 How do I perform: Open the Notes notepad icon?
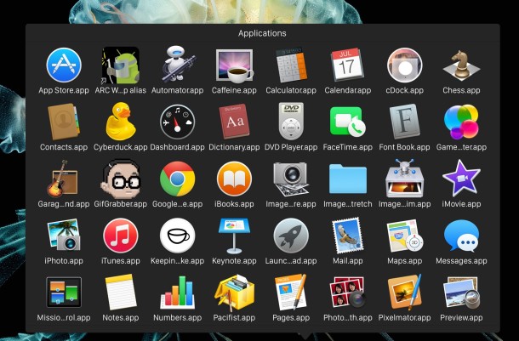121,292
